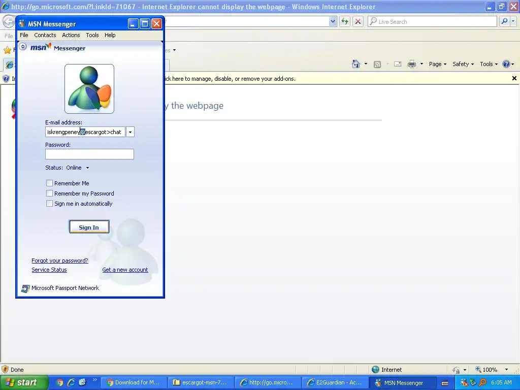This screenshot has height=390, width=520.
Task: Click the 6:05 AM system clock
Action: coord(501,382)
